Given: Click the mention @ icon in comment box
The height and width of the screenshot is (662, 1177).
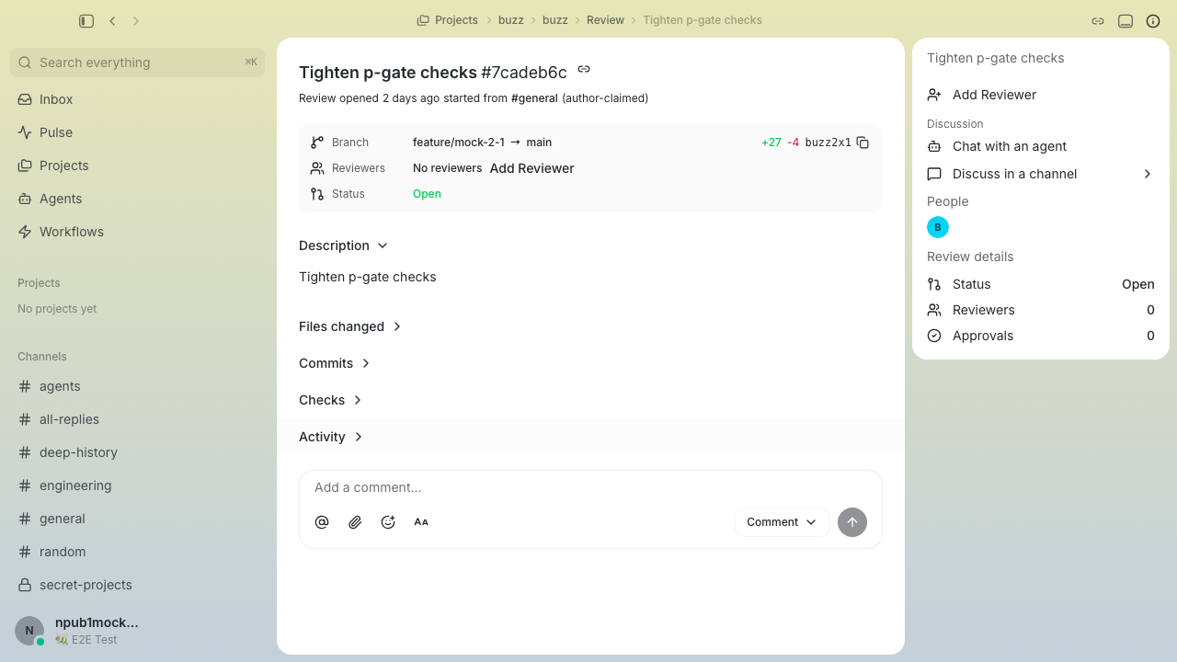Looking at the screenshot, I should [322, 522].
